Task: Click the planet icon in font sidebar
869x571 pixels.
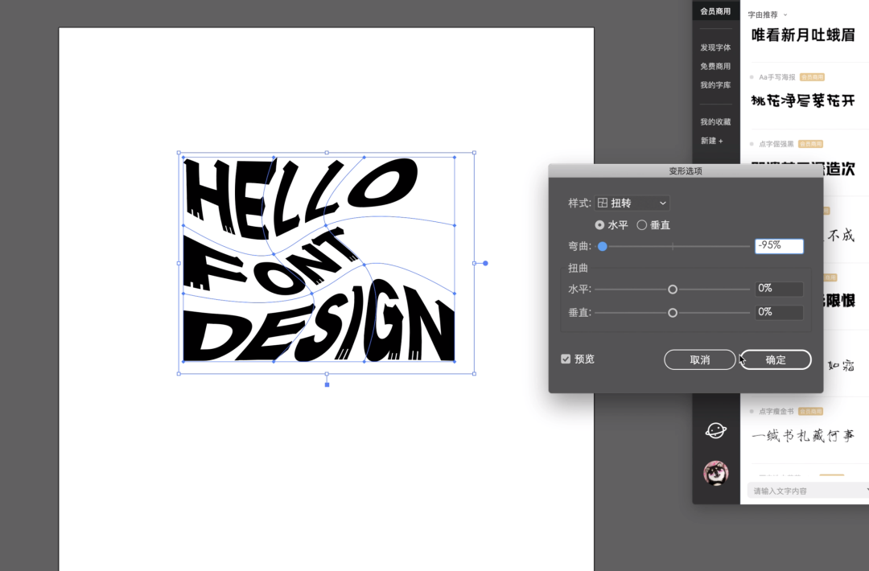Action: pyautogui.click(x=715, y=430)
